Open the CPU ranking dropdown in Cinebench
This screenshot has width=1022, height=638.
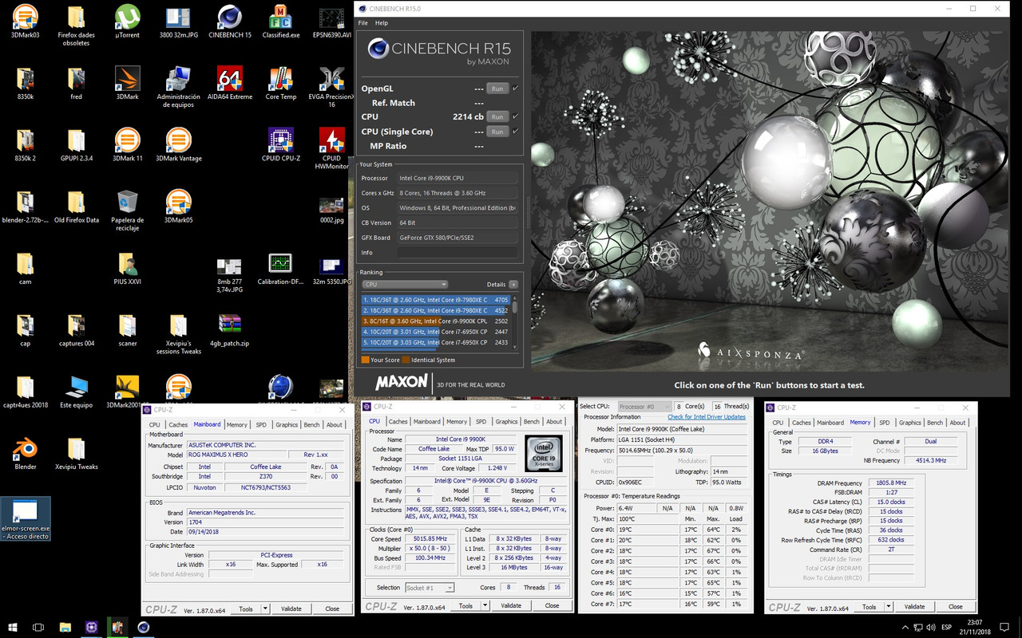click(405, 285)
